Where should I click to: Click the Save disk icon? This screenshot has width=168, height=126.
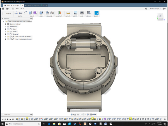coord(13,9)
